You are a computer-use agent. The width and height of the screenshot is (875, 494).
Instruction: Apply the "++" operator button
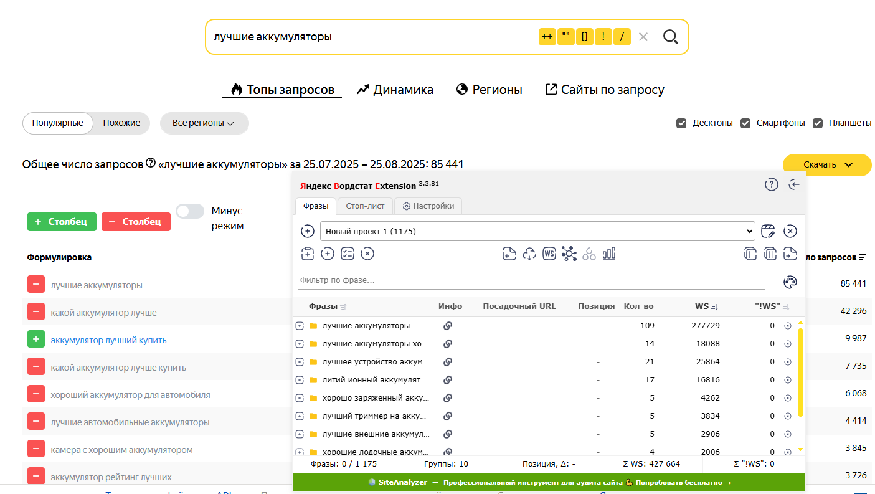point(547,37)
